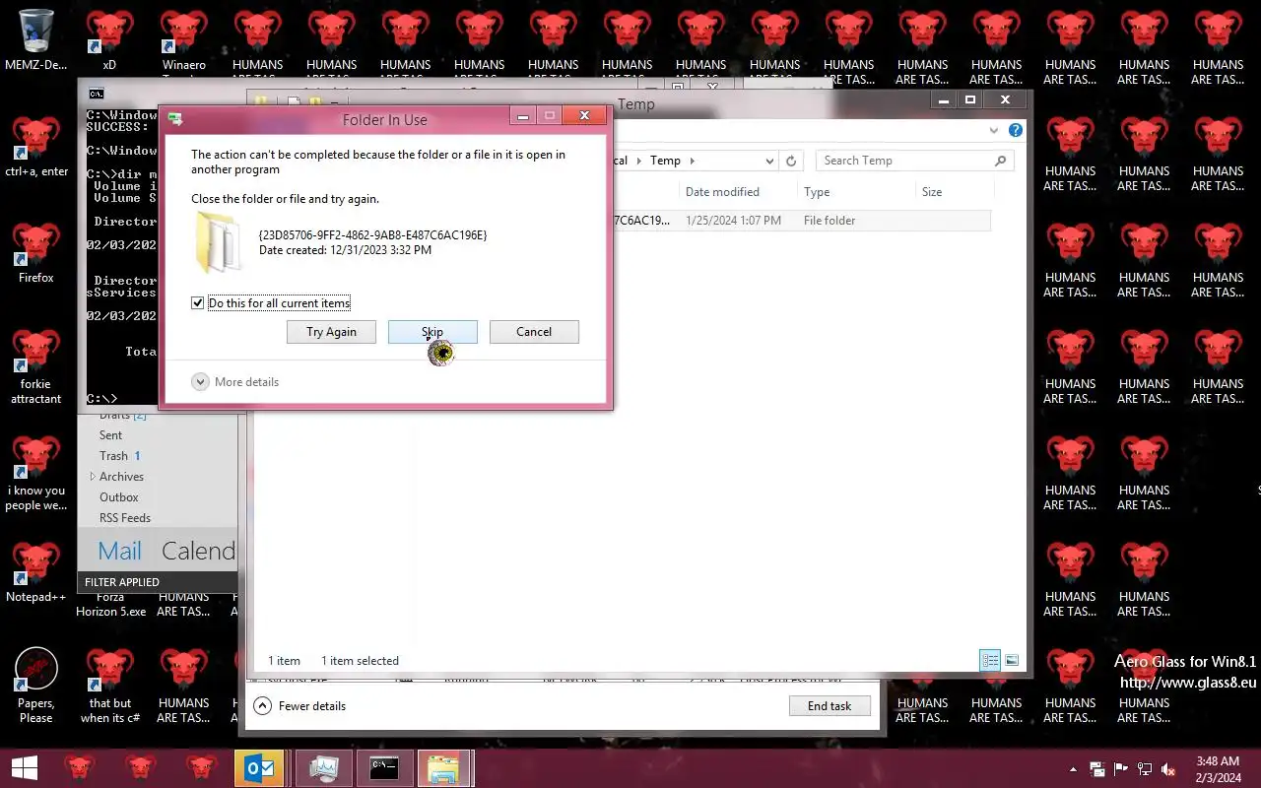1261x788 pixels.
Task: Switch to the Calendar view tab
Action: (198, 551)
